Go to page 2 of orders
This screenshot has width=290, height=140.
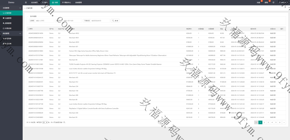(x=264, y=122)
